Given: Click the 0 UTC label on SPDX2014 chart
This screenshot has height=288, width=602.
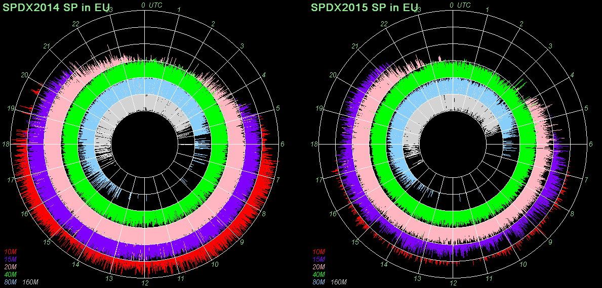Looking at the screenshot, I should [x=151, y=5].
